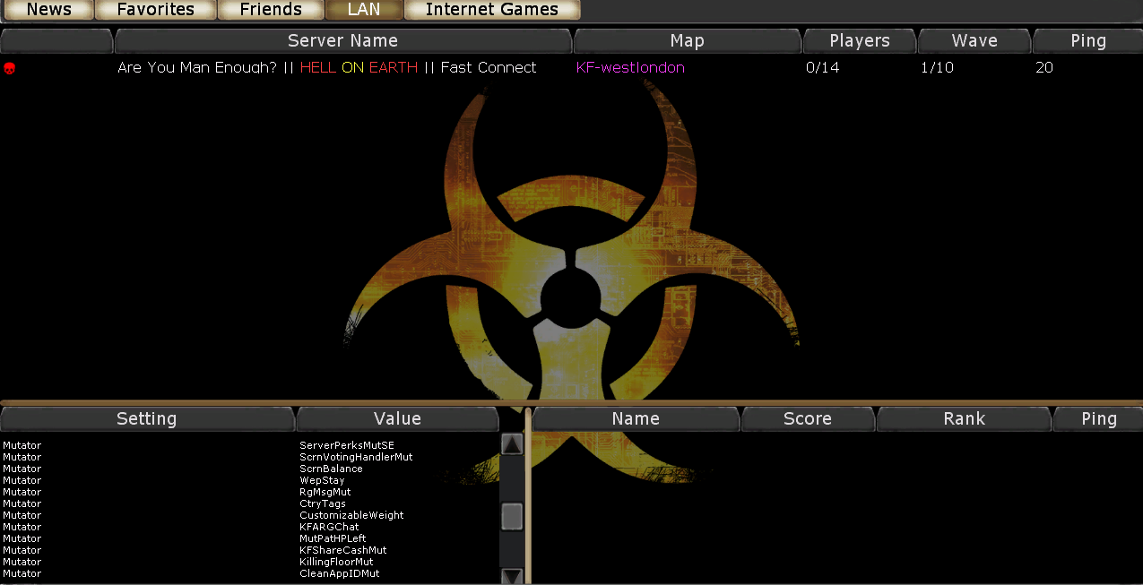1143x585 pixels.
Task: Click the players panel Ping column header
Action: 1099,419
